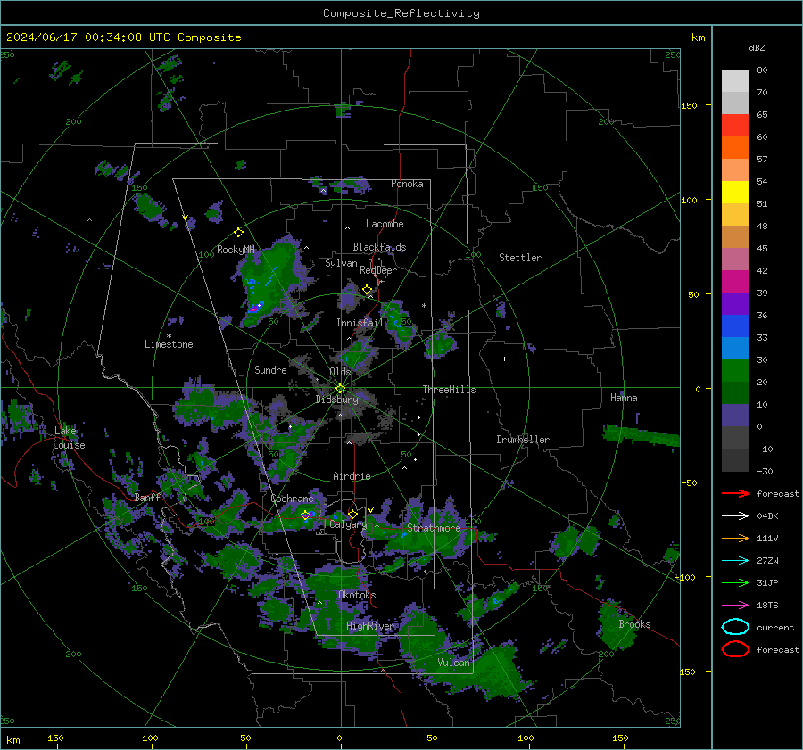Click the Banff city label
This screenshot has width=803, height=750.
(x=147, y=497)
